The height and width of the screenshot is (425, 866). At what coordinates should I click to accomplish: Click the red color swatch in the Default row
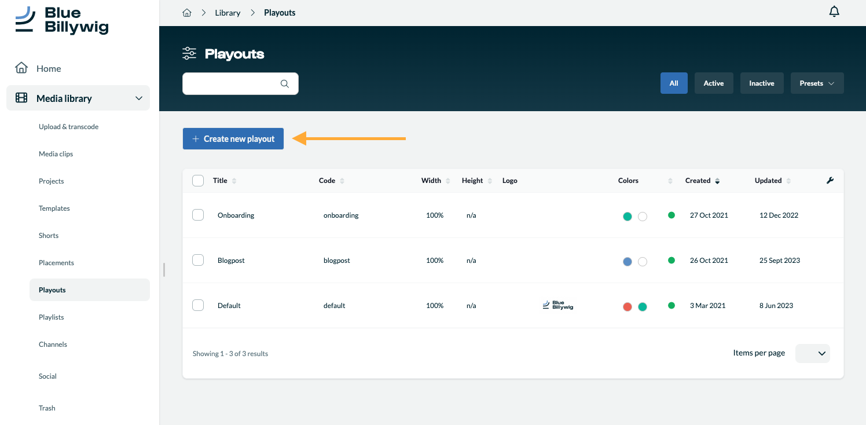627,307
